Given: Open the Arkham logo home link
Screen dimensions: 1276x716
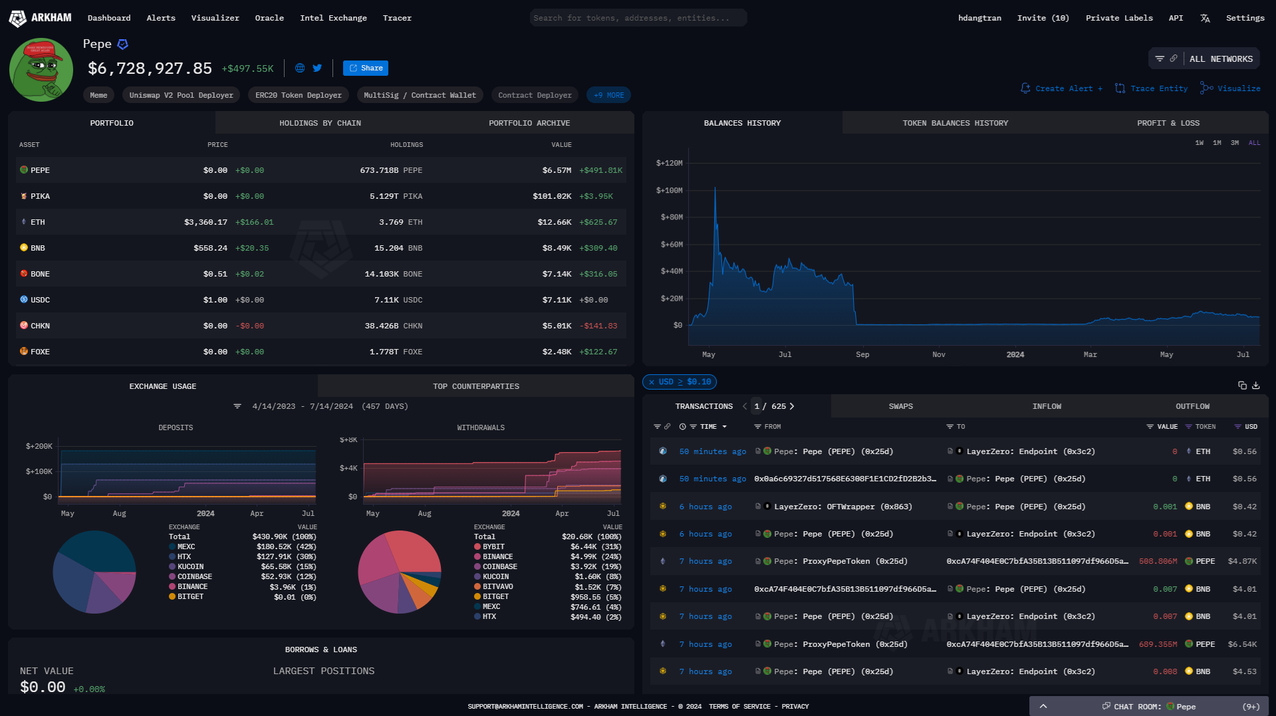Looking at the screenshot, I should point(40,18).
